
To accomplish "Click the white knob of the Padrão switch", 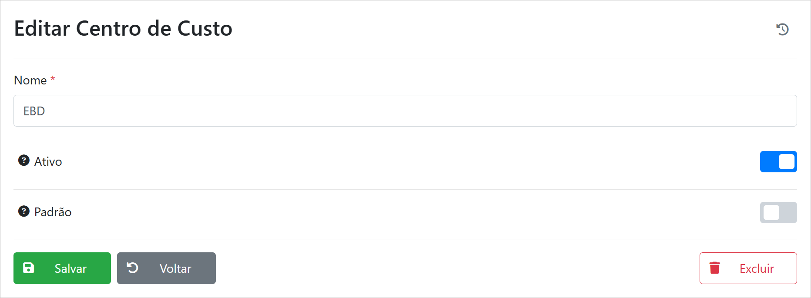I will (x=771, y=212).
